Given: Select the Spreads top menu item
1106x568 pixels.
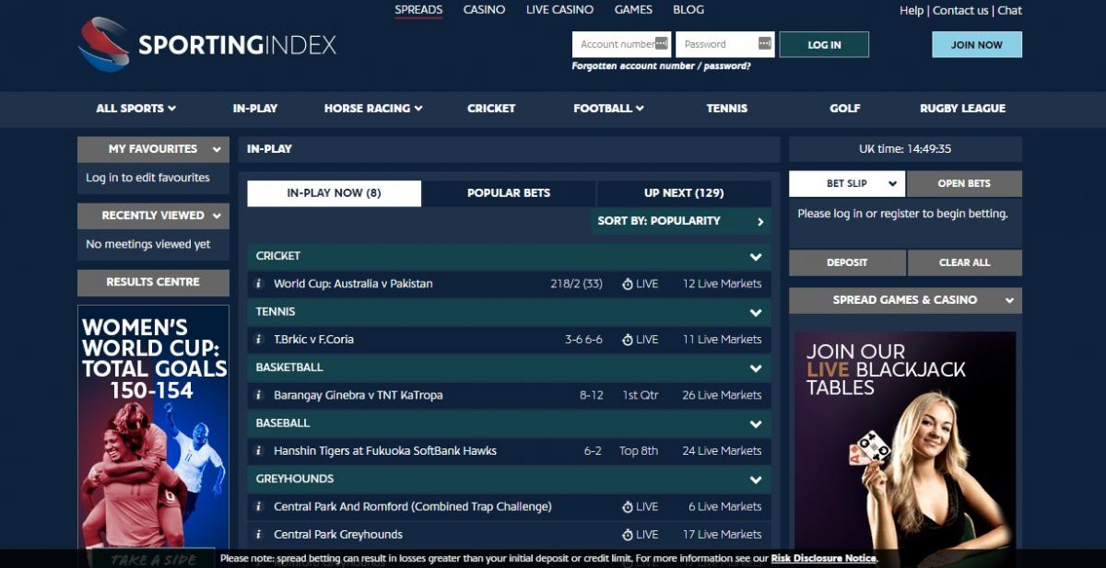Looking at the screenshot, I should [418, 10].
